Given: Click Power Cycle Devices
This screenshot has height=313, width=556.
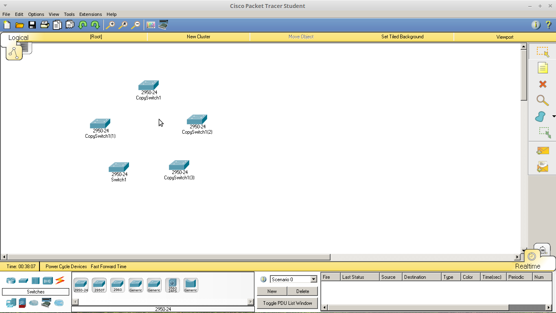Looking at the screenshot, I should [66, 267].
